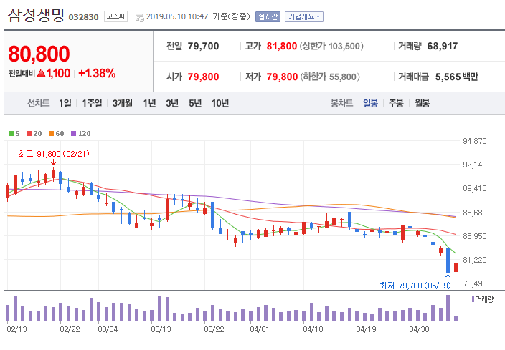Click the purple 거래량 legend swatch
Screen dimensions: 505x350
[x=473, y=299]
